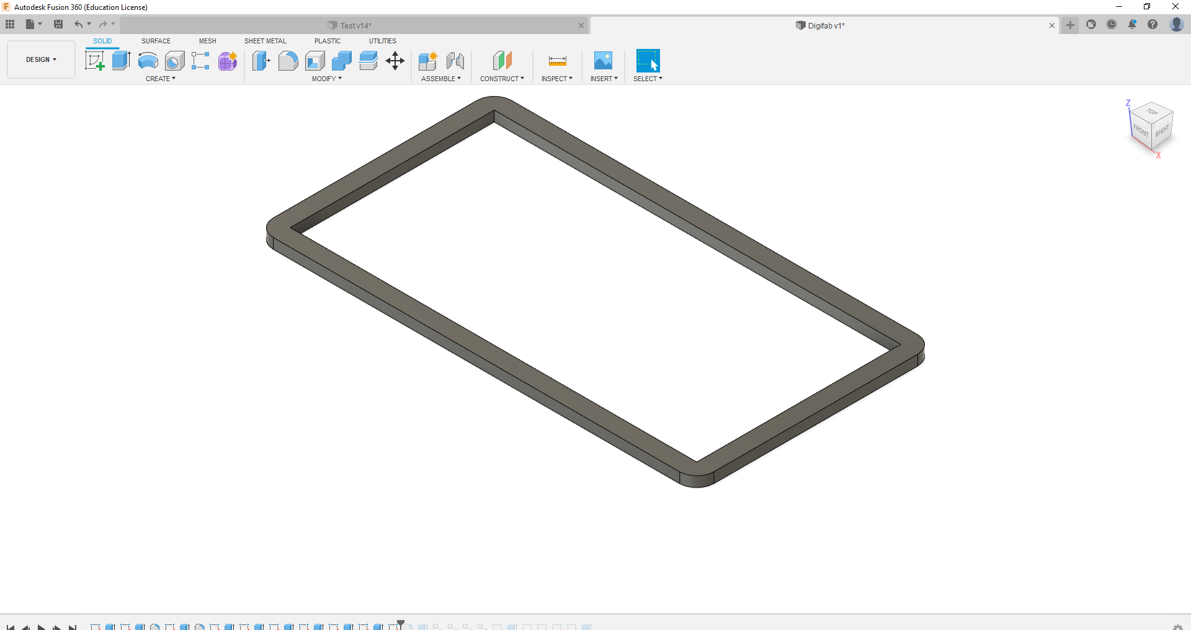Jump to the end of the timeline

[73, 627]
